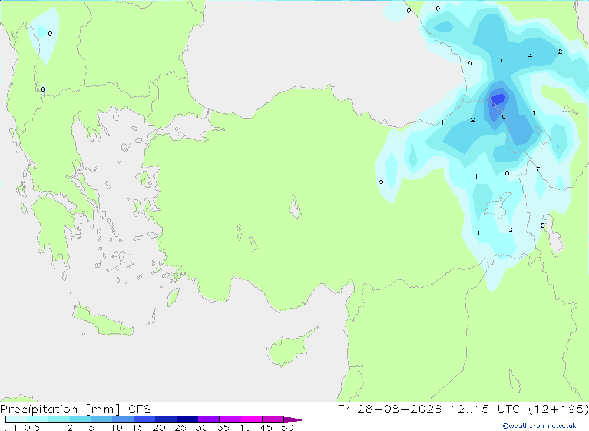Click the "0.1" legend scale label

(x=10, y=427)
